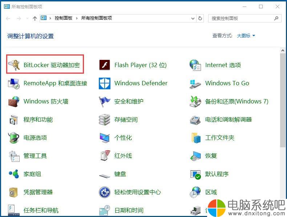Viewport: 287px width, 217px height.
Task: Go up one level
Action: (35, 18)
